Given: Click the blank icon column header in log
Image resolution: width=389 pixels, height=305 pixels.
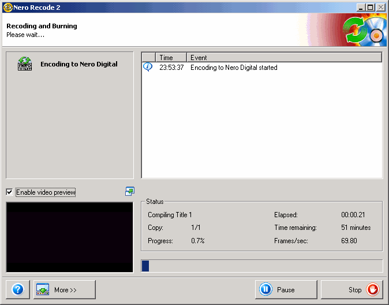Looking at the screenshot, I should tap(149, 57).
